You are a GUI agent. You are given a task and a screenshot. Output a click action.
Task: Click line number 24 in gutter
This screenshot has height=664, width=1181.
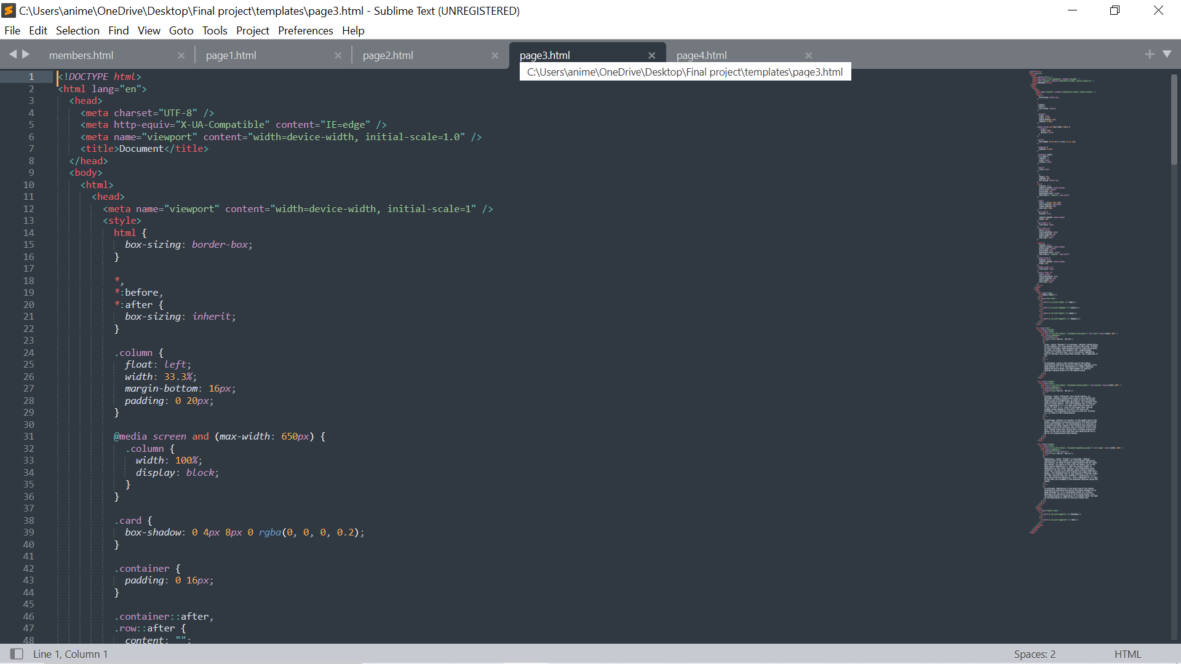pyautogui.click(x=29, y=353)
